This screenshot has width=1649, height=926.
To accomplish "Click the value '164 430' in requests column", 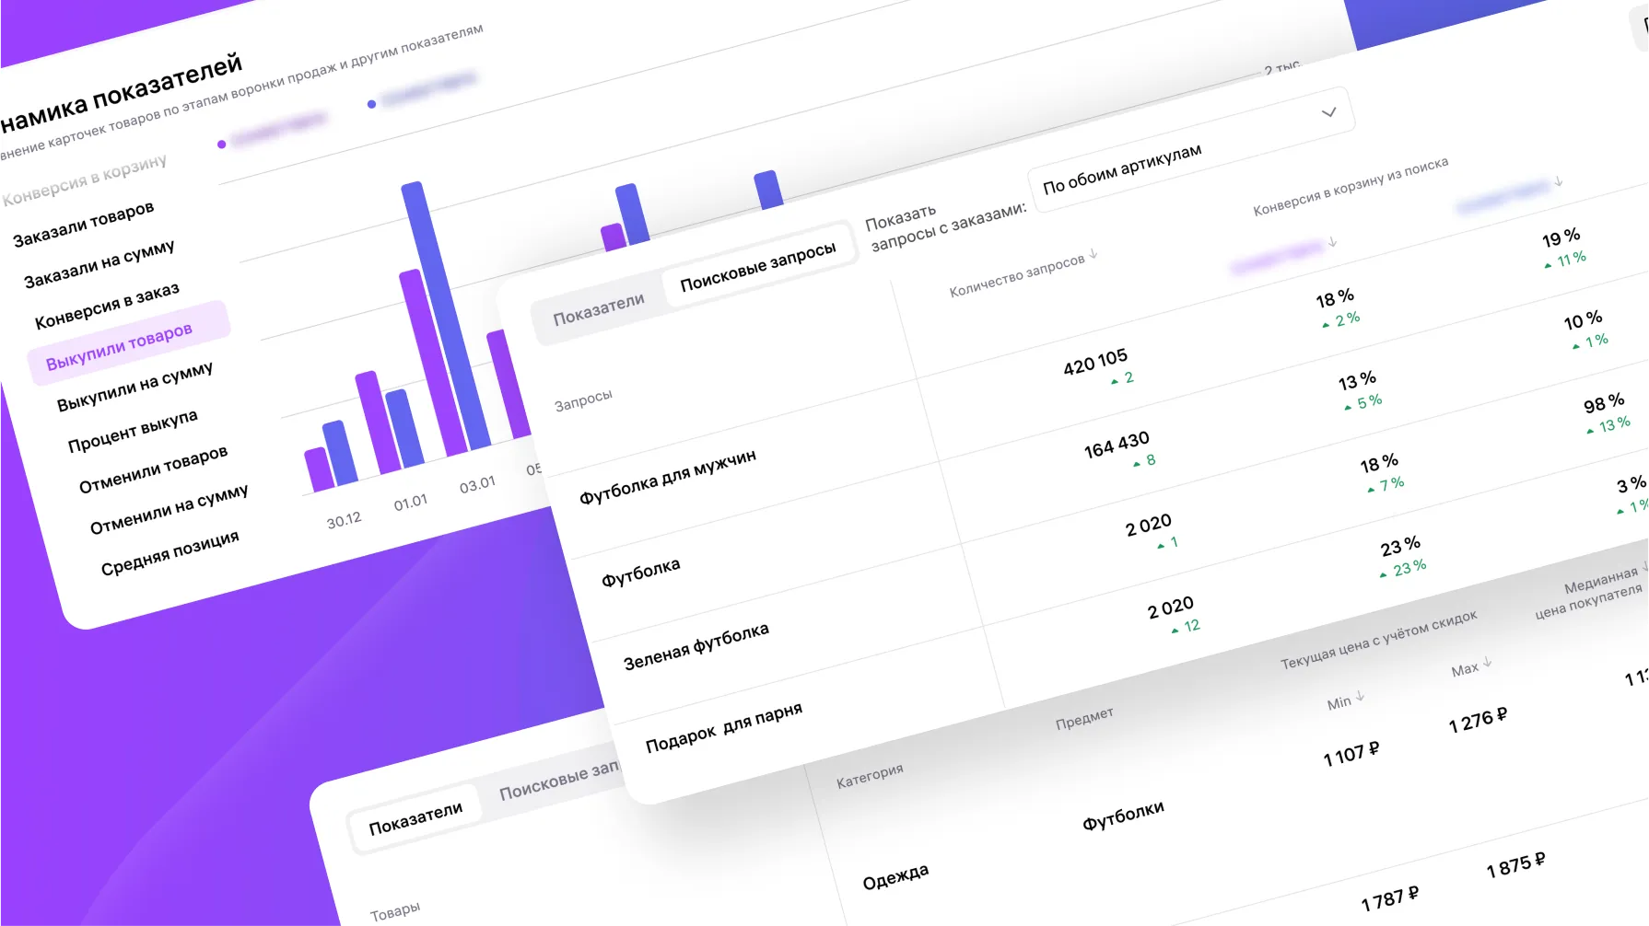I will [1117, 445].
